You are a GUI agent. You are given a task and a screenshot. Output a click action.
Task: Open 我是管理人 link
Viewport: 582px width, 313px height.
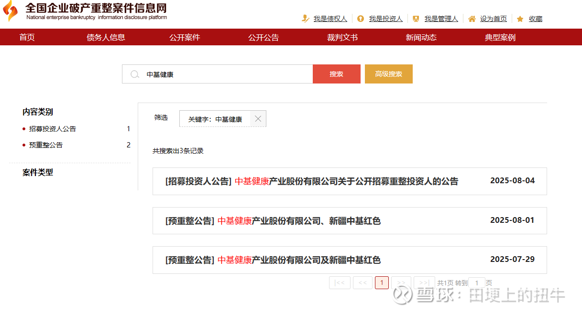(441, 19)
